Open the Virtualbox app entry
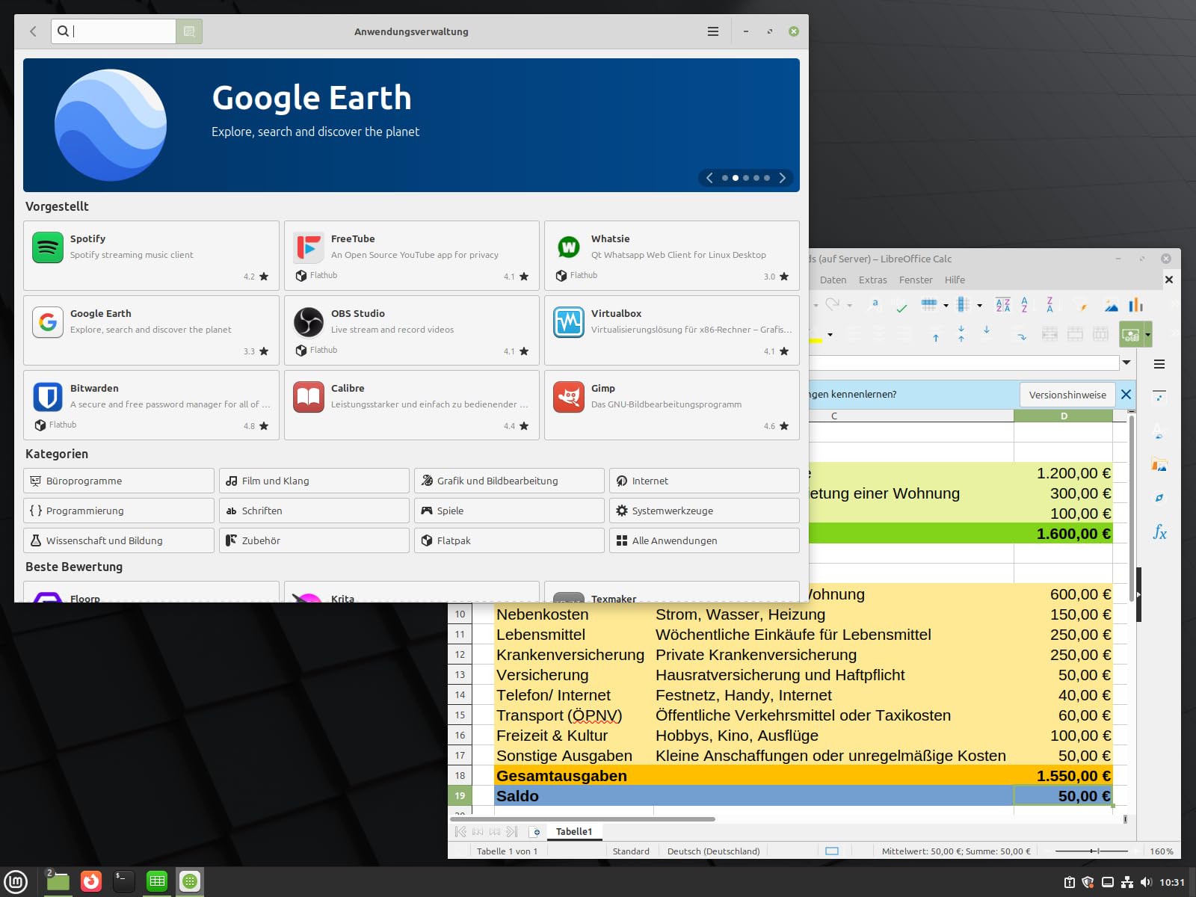 pos(672,330)
